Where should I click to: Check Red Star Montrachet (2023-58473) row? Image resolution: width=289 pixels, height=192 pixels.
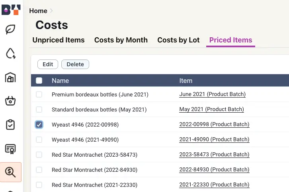39,155
